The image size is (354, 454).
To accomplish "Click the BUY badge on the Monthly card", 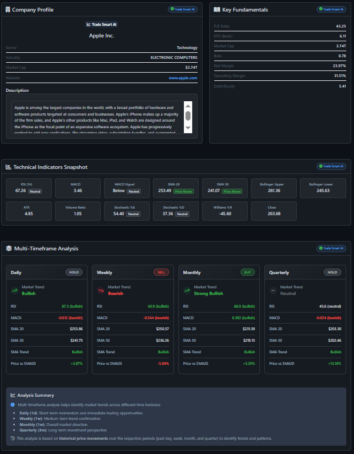I will point(248,272).
